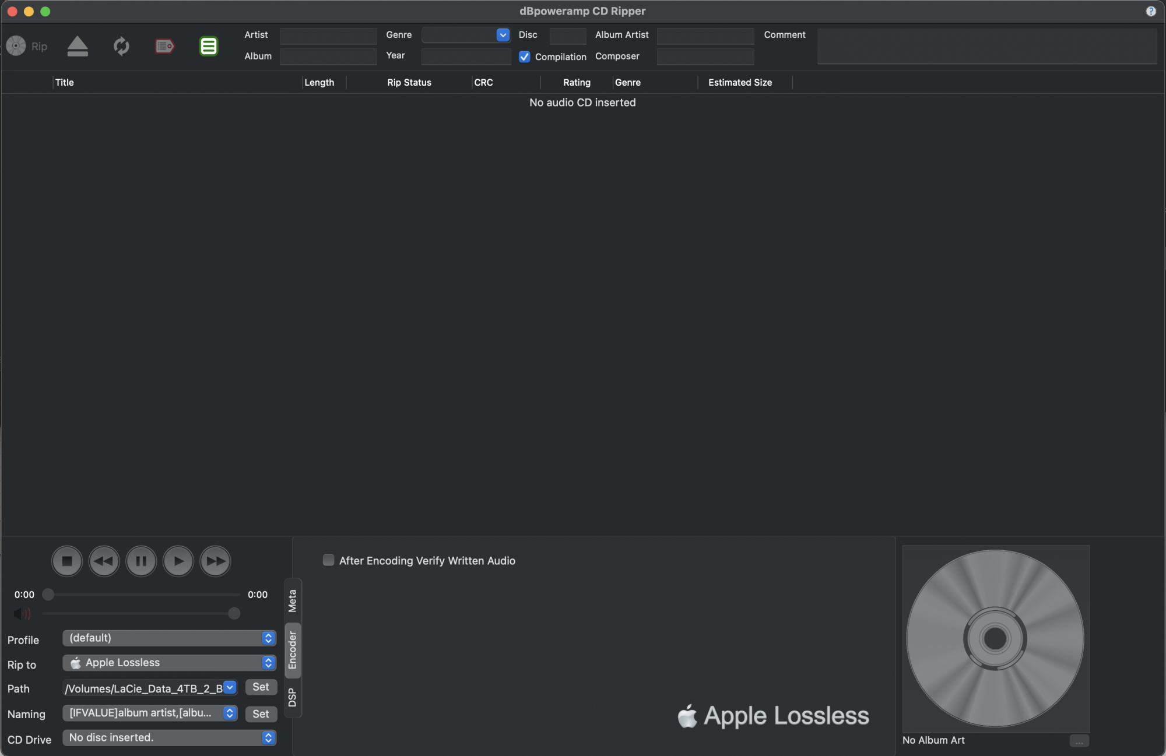Click the No Album Art CD thumbnail
Screen dimensions: 1166x756
(996, 639)
